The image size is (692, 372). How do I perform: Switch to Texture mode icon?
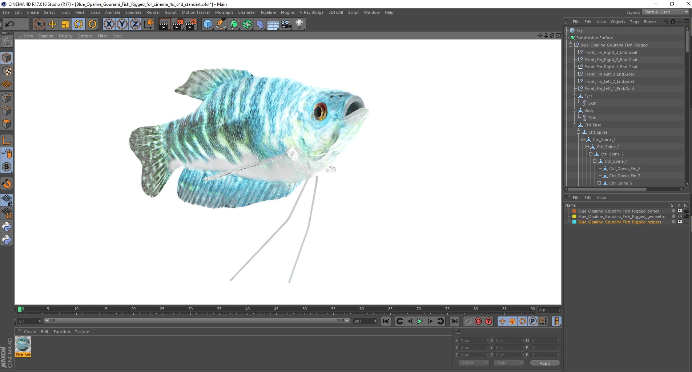pos(7,71)
